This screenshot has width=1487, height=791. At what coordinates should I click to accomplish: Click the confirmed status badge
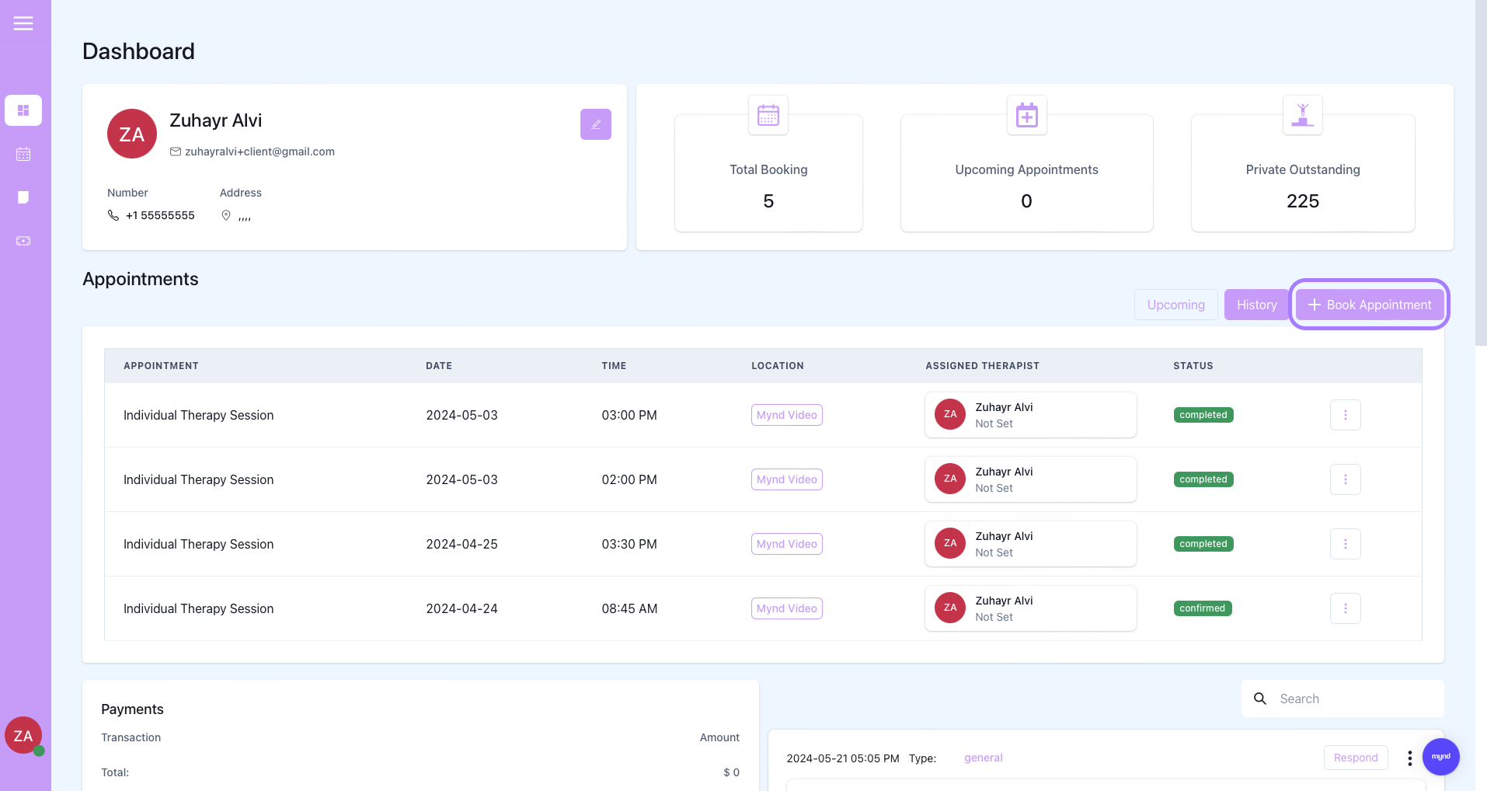[x=1203, y=608]
